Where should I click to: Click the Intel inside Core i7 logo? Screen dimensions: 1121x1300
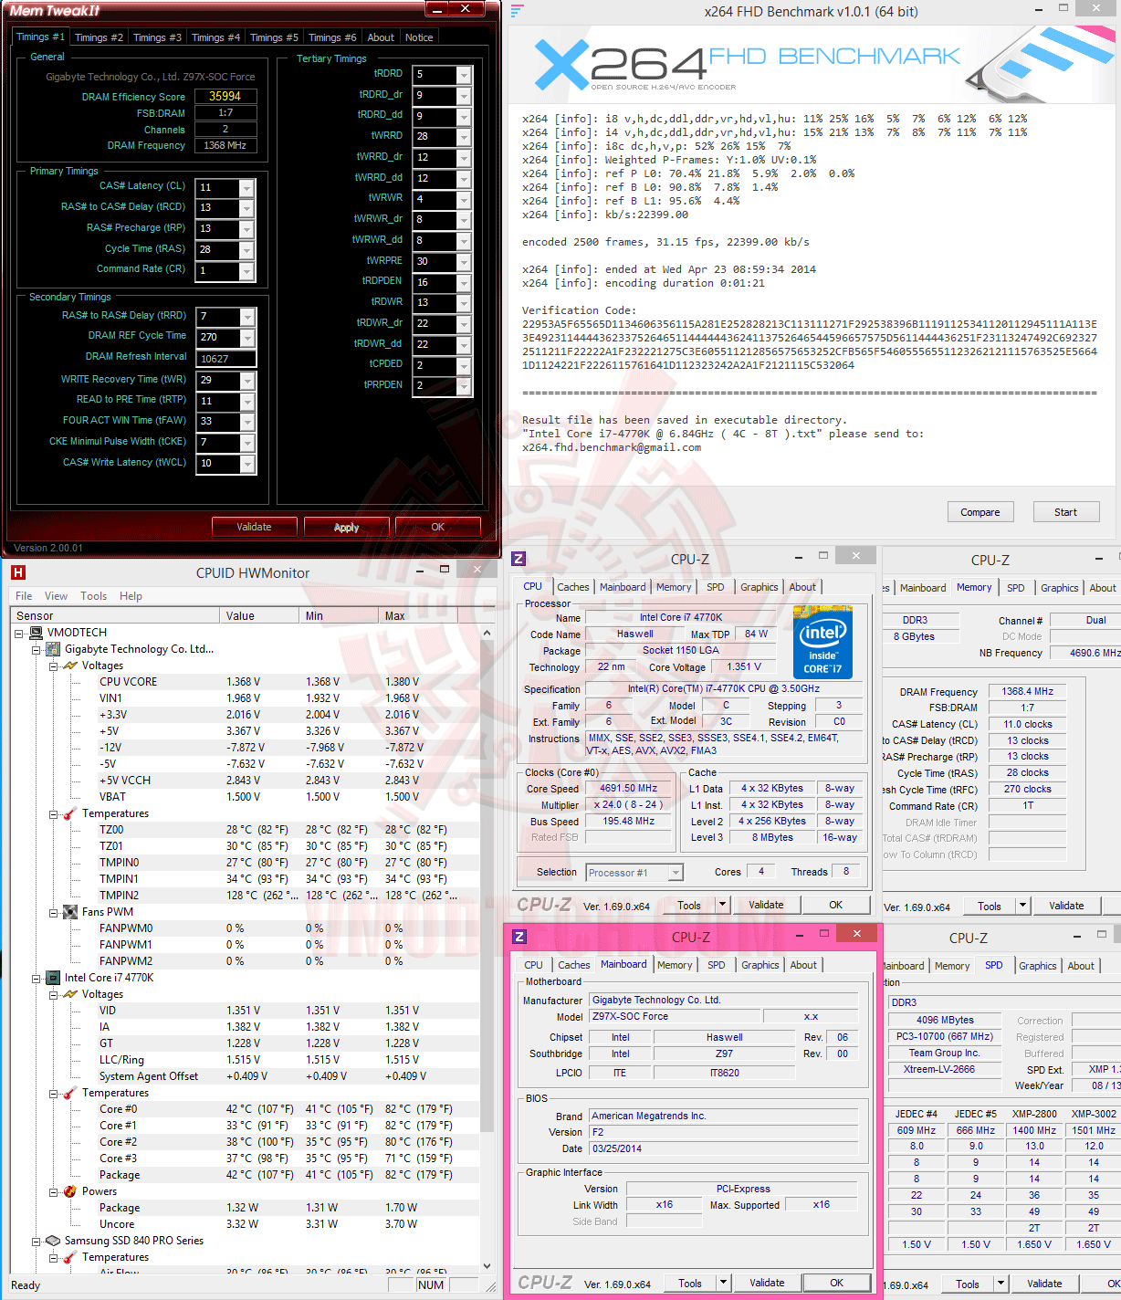[822, 644]
